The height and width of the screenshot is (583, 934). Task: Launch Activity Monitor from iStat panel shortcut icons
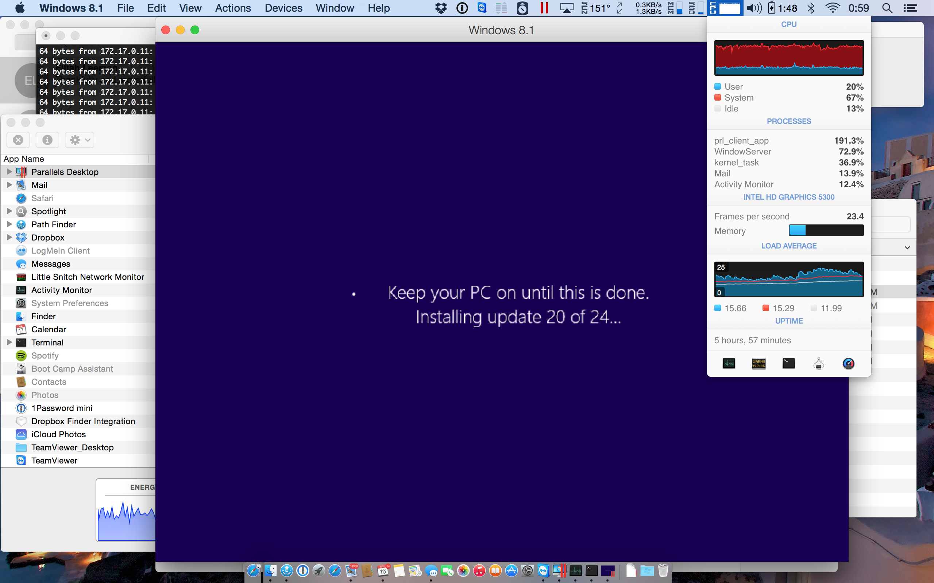point(728,363)
